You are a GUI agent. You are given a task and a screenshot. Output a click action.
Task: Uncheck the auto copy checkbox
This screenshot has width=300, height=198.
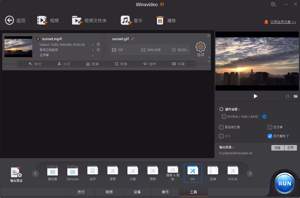coord(270,136)
